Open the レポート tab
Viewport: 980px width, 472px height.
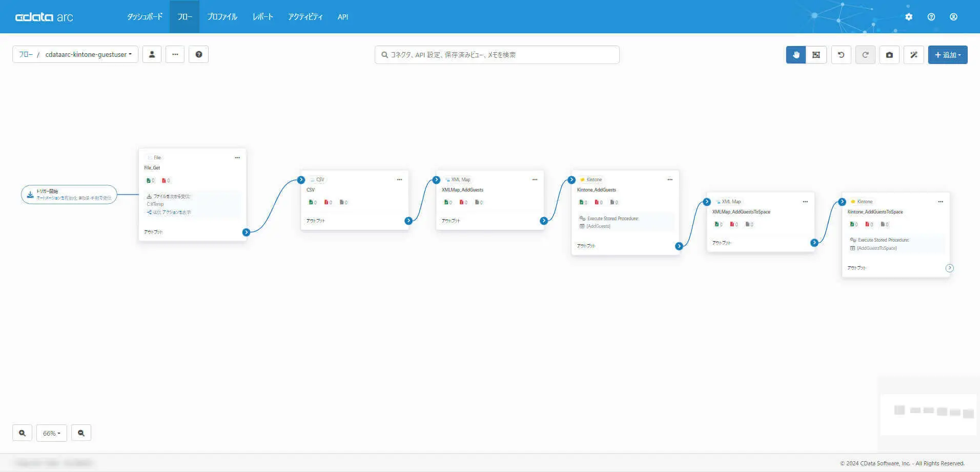coord(262,17)
